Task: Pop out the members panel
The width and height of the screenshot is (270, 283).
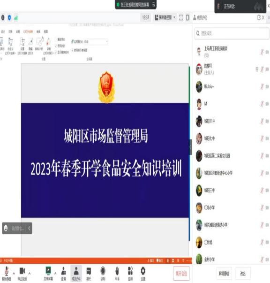Action: click(259, 17)
